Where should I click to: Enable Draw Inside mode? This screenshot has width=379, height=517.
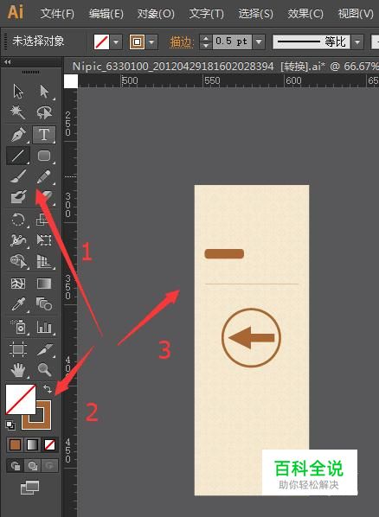point(49,466)
